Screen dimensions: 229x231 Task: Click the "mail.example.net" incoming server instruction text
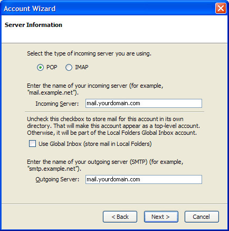[x=95, y=89]
